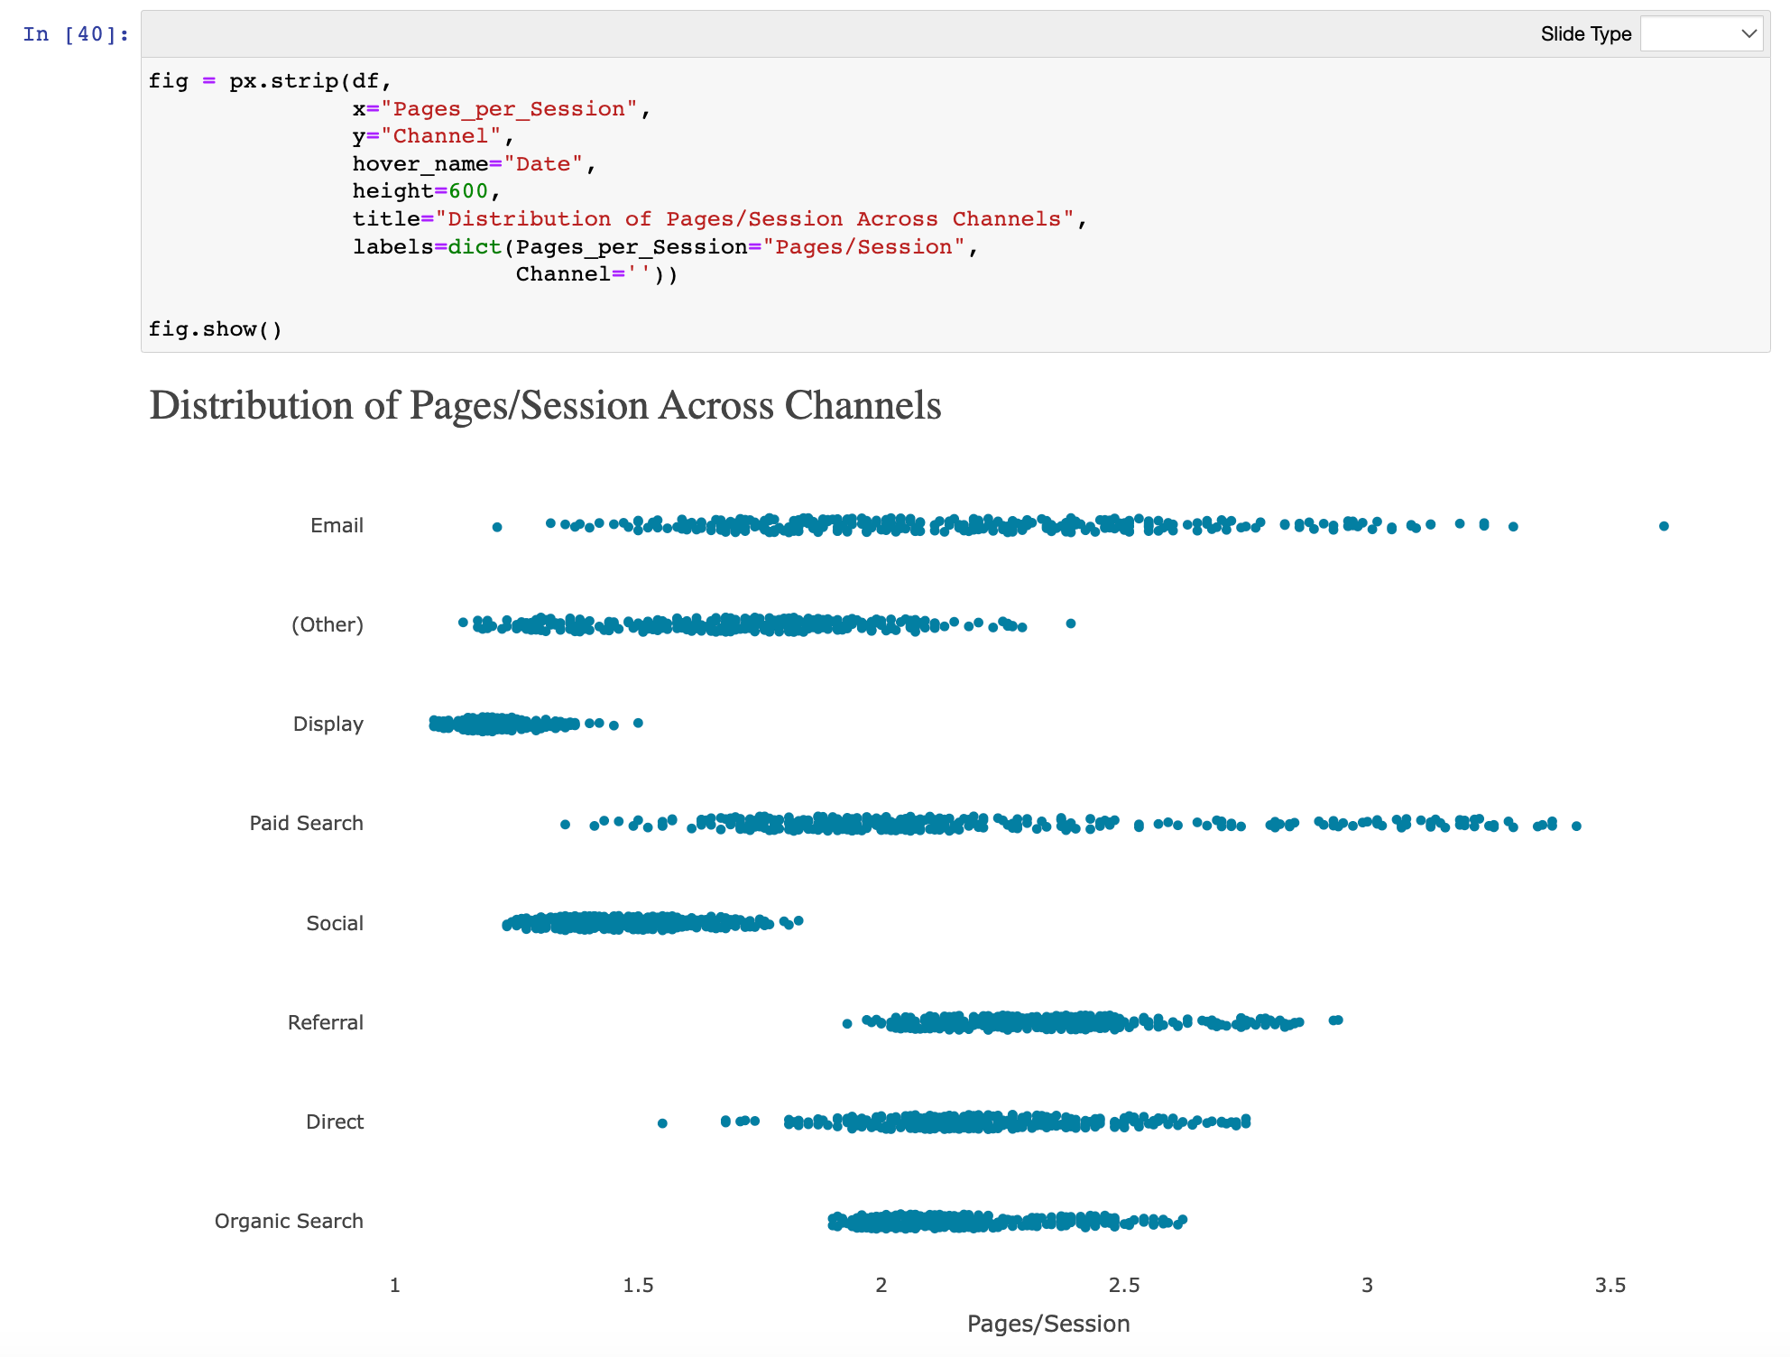Click the leftmost Paid Search point
This screenshot has height=1357, width=1790.
tap(565, 824)
